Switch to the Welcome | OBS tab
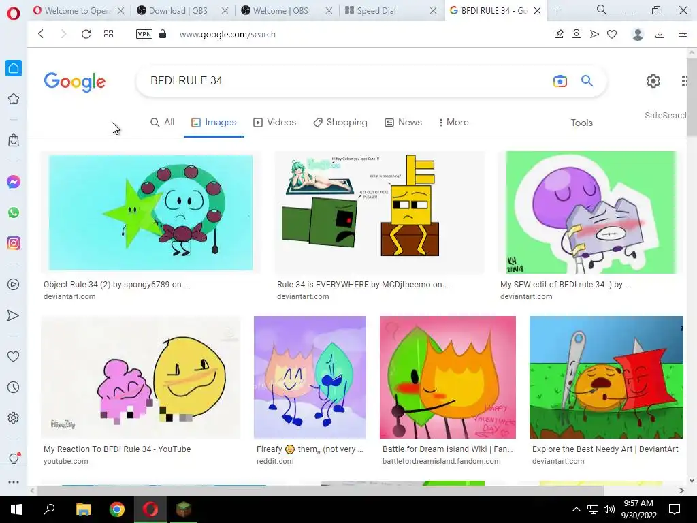Screen dimensions: 697x523 point(280,11)
